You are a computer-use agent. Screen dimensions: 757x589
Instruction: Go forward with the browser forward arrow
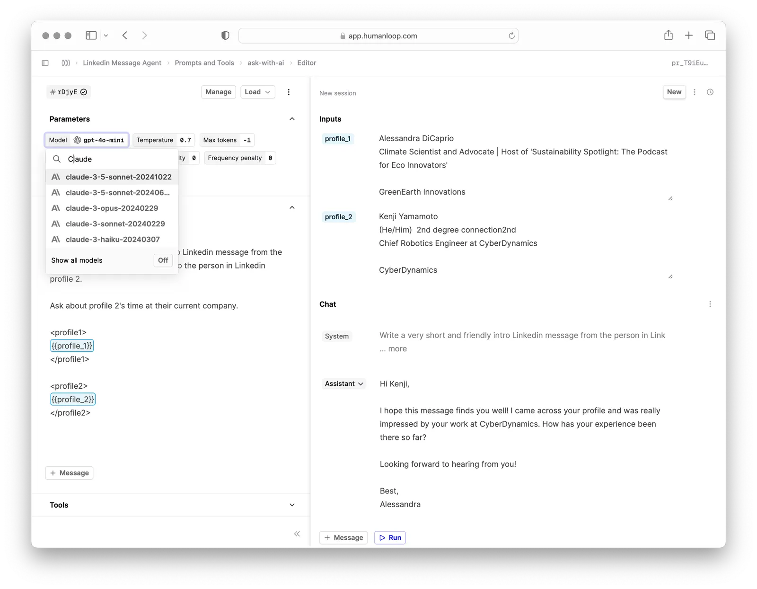coord(144,36)
